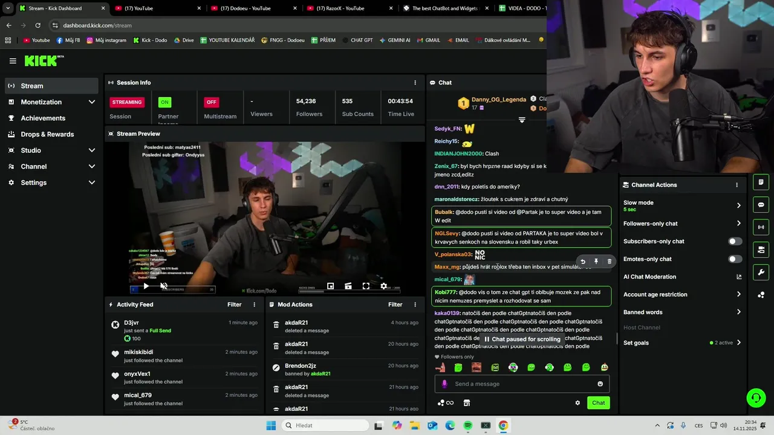774x435 pixels.
Task: Open Session Info options menu
Action: [x=415, y=82]
